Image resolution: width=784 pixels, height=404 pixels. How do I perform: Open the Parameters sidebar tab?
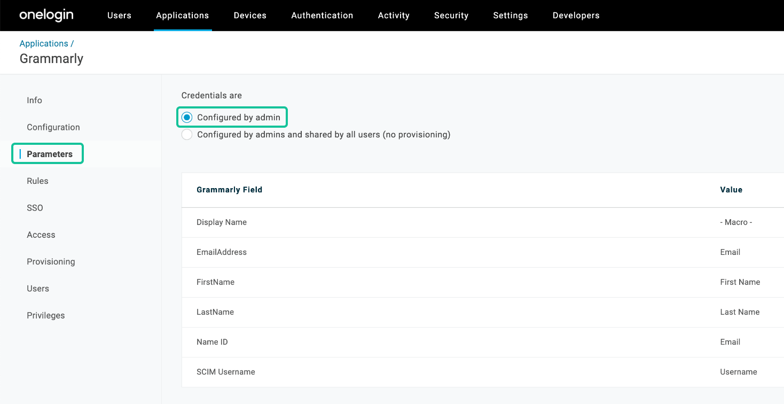click(x=50, y=154)
